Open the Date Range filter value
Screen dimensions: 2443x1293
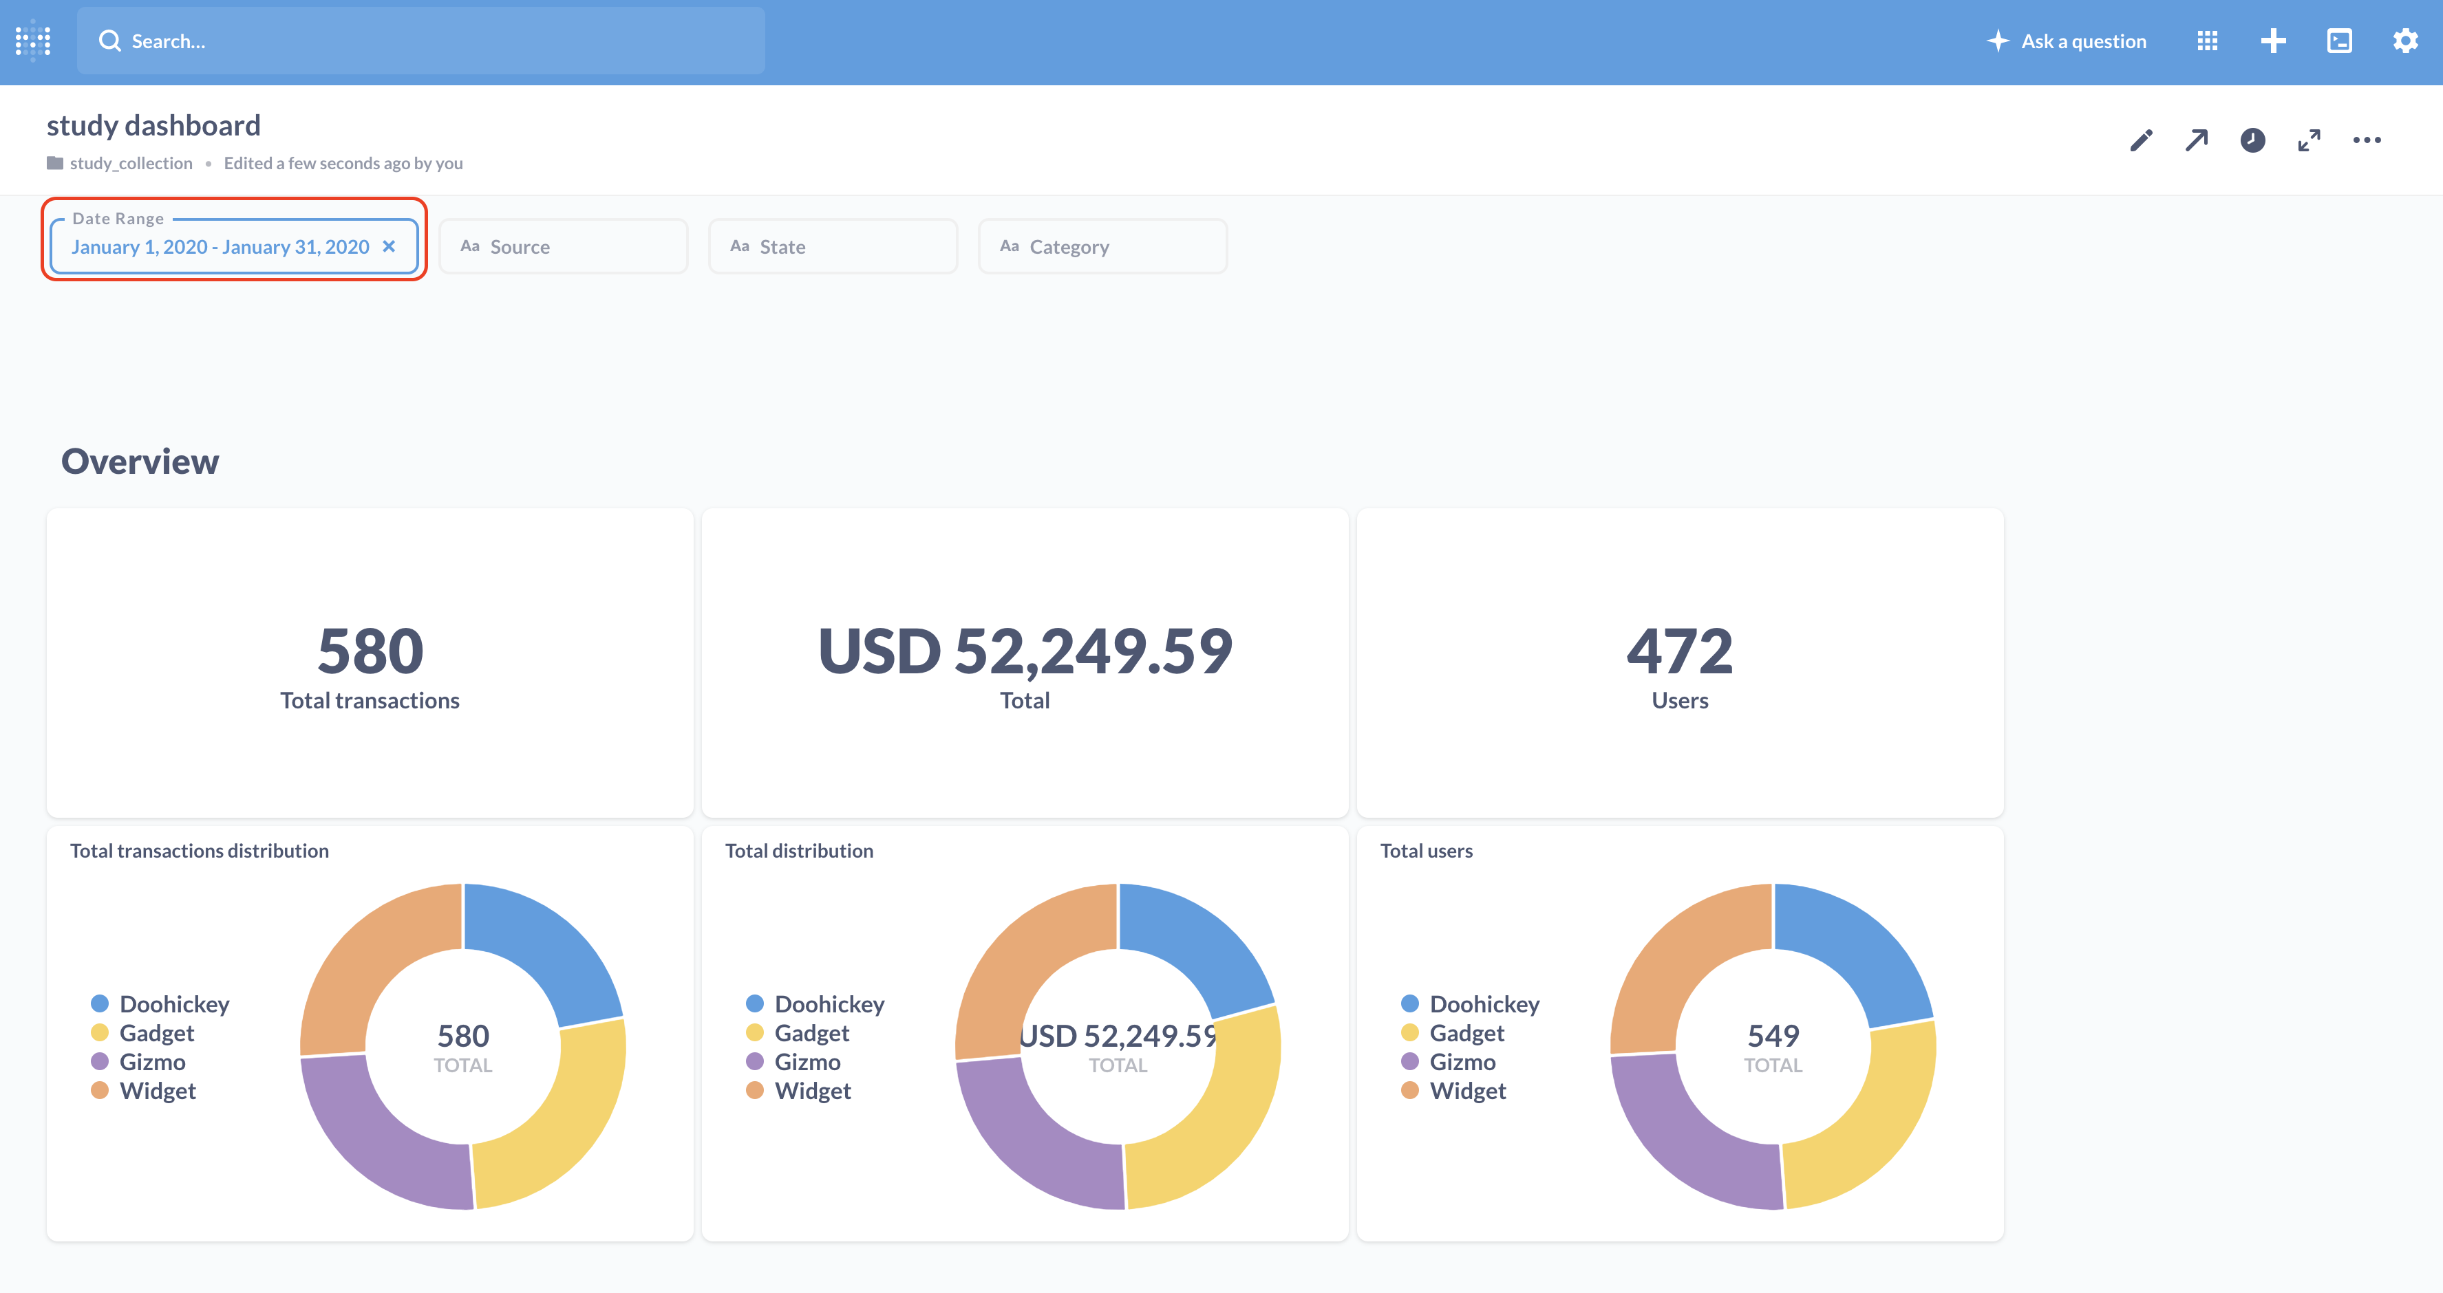coord(220,246)
